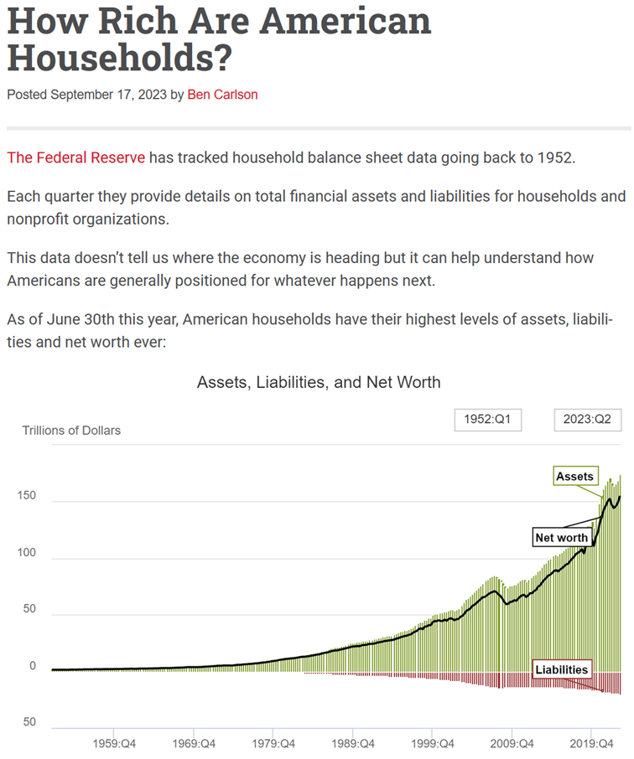Click the 150 y-axis value label

tap(30, 495)
